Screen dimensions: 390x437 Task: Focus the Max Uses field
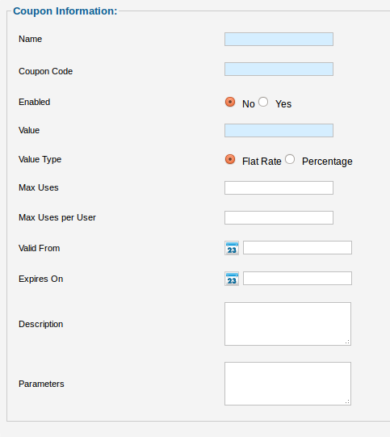pos(279,188)
